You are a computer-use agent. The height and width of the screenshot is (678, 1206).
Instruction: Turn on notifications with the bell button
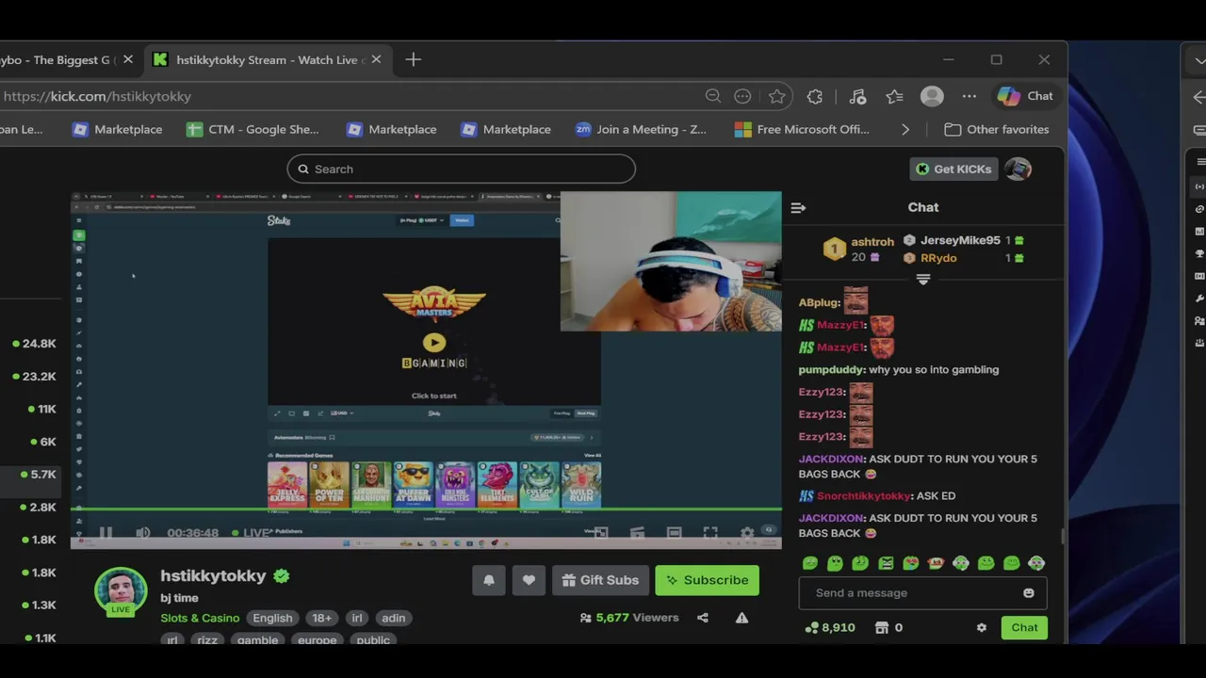click(489, 580)
